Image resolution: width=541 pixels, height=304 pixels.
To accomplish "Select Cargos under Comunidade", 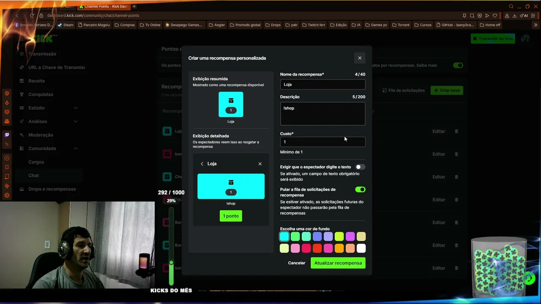I will (x=36, y=162).
